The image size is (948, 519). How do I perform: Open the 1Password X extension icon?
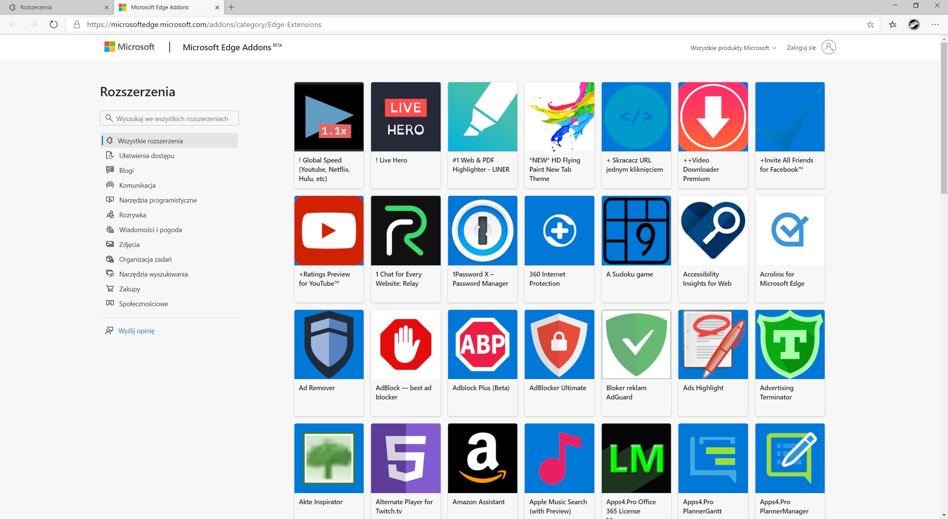pos(482,231)
